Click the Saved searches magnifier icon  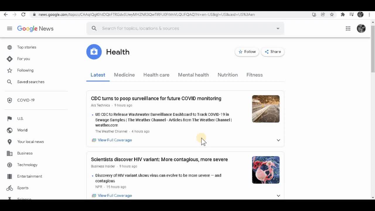coord(10,82)
